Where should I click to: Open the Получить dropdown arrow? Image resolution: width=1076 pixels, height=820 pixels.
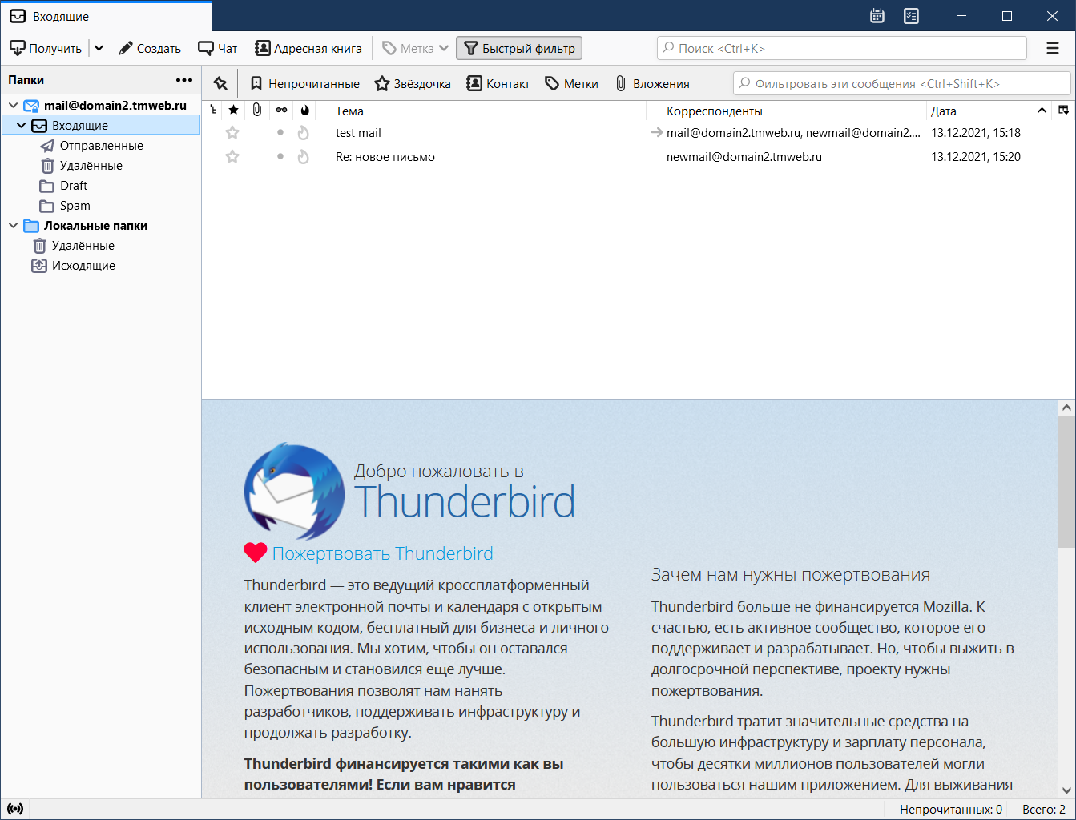pyautogui.click(x=99, y=49)
